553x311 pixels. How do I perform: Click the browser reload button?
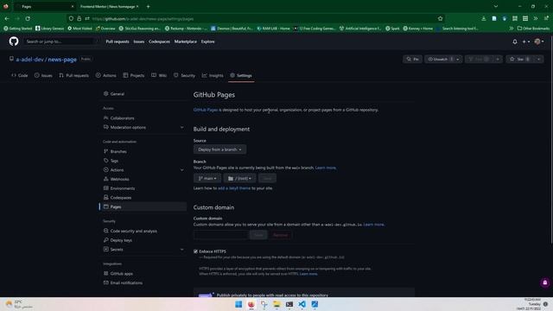pyautogui.click(x=28, y=18)
